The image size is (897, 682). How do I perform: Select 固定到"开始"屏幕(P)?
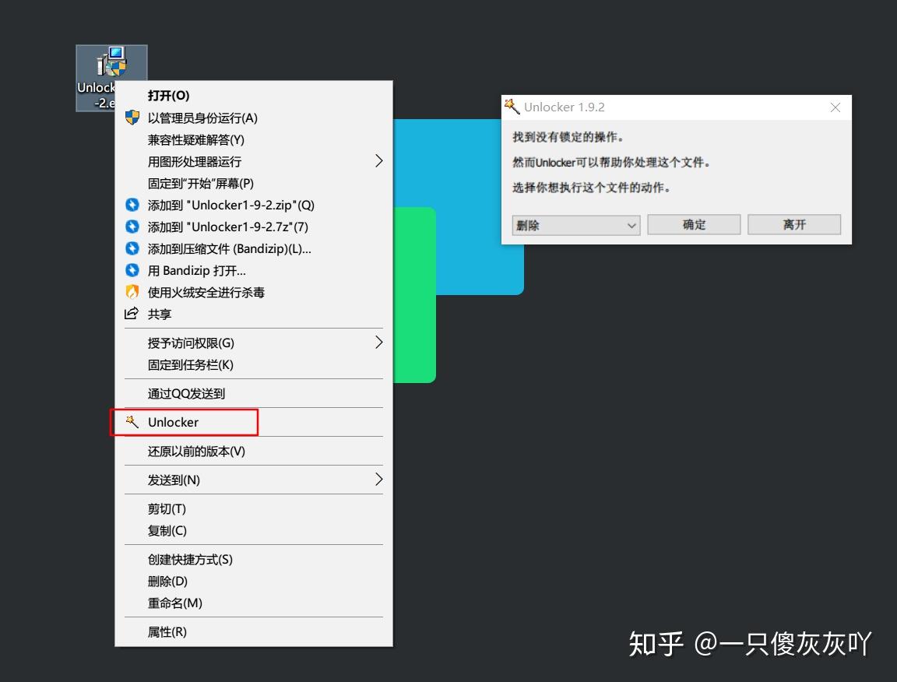(x=254, y=183)
